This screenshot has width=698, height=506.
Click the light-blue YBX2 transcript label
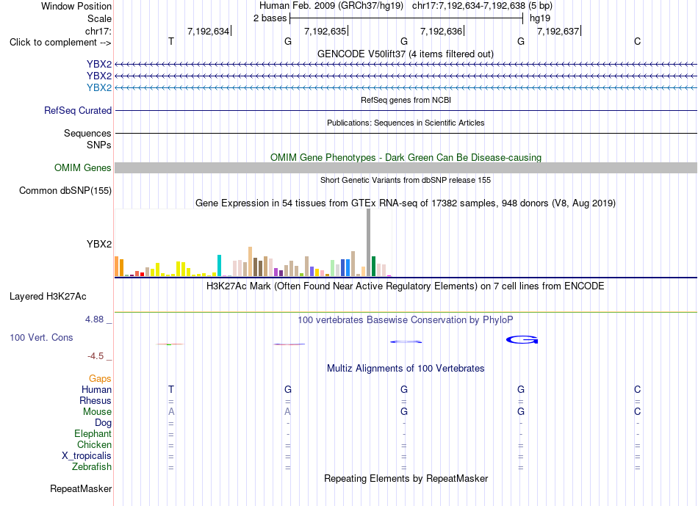coord(99,87)
